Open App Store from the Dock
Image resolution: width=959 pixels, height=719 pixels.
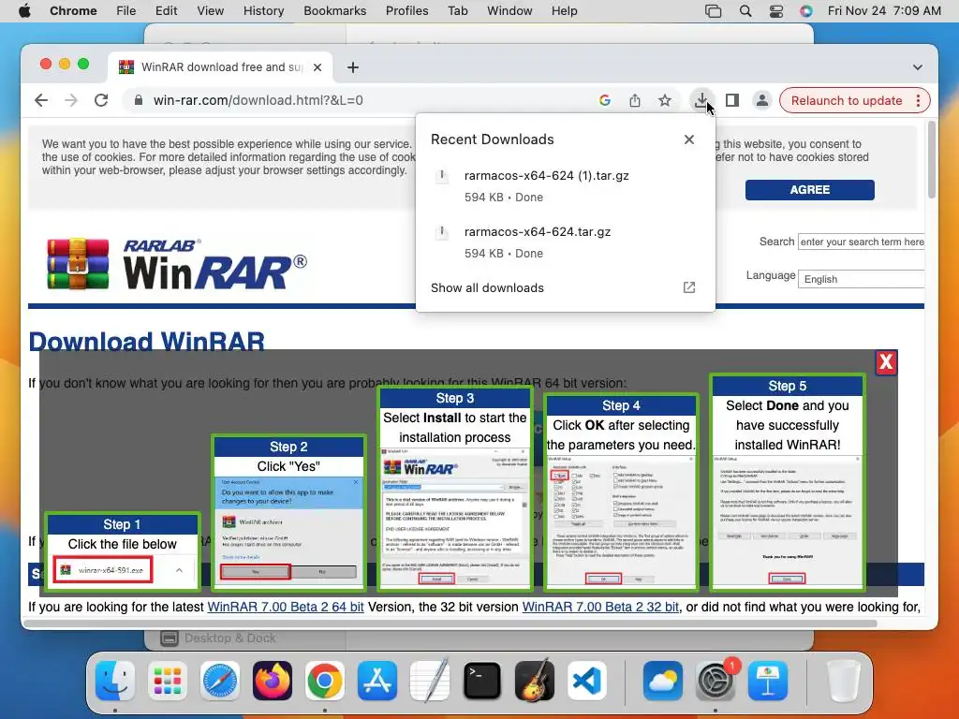tap(377, 681)
